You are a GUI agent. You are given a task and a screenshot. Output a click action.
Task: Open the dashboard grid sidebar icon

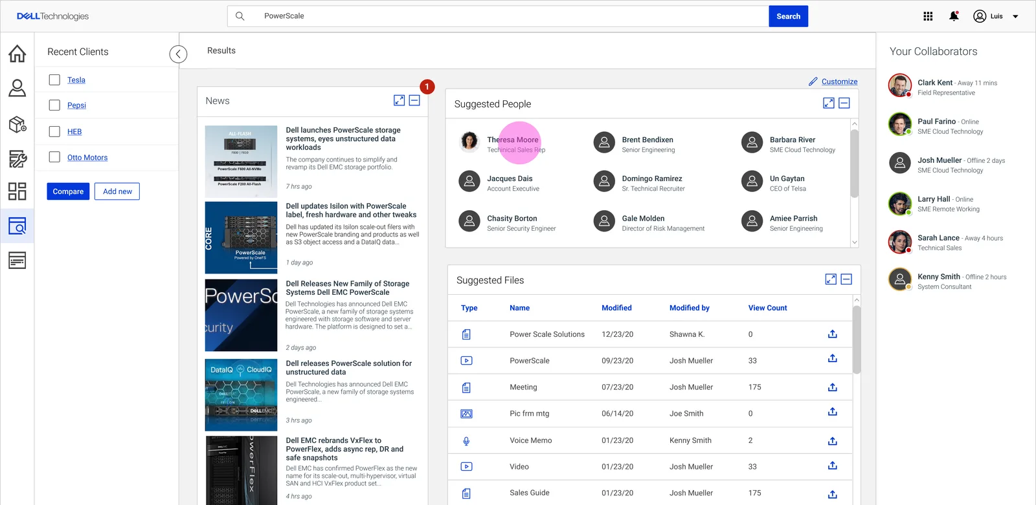point(17,191)
